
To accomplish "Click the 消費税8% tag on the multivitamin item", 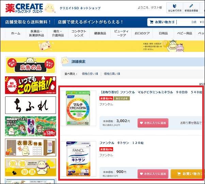I will [x=106, y=98].
